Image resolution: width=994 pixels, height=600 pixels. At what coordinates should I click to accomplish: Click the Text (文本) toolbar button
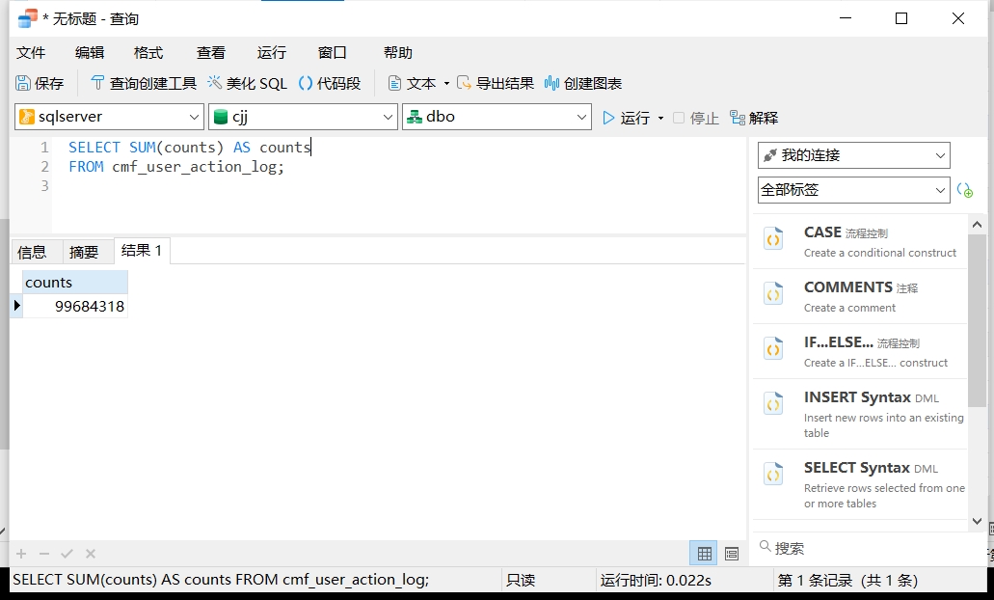pos(412,83)
